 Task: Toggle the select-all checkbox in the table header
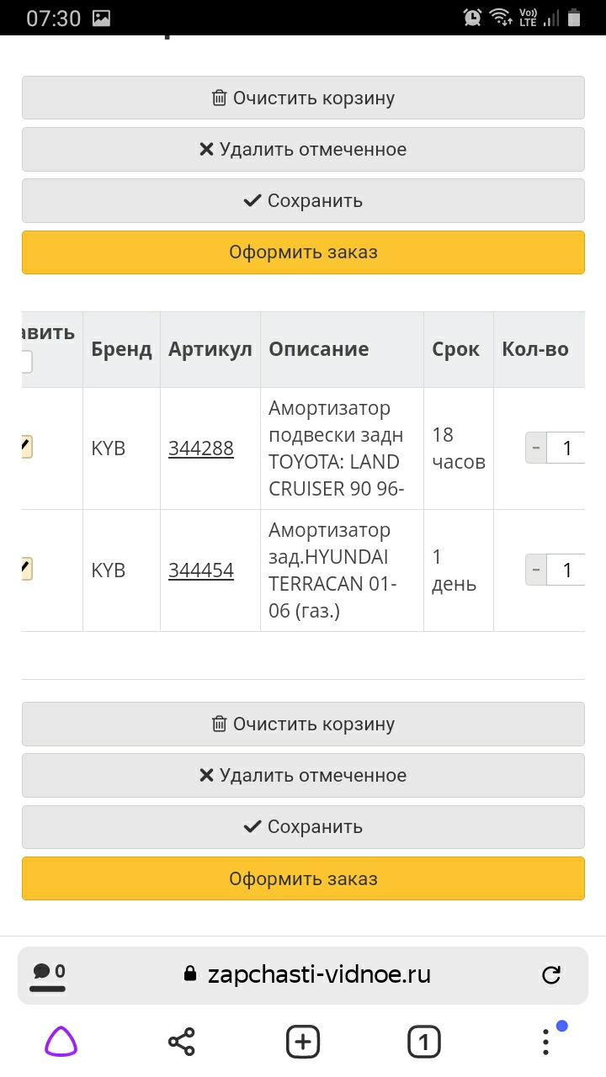pyautogui.click(x=25, y=360)
